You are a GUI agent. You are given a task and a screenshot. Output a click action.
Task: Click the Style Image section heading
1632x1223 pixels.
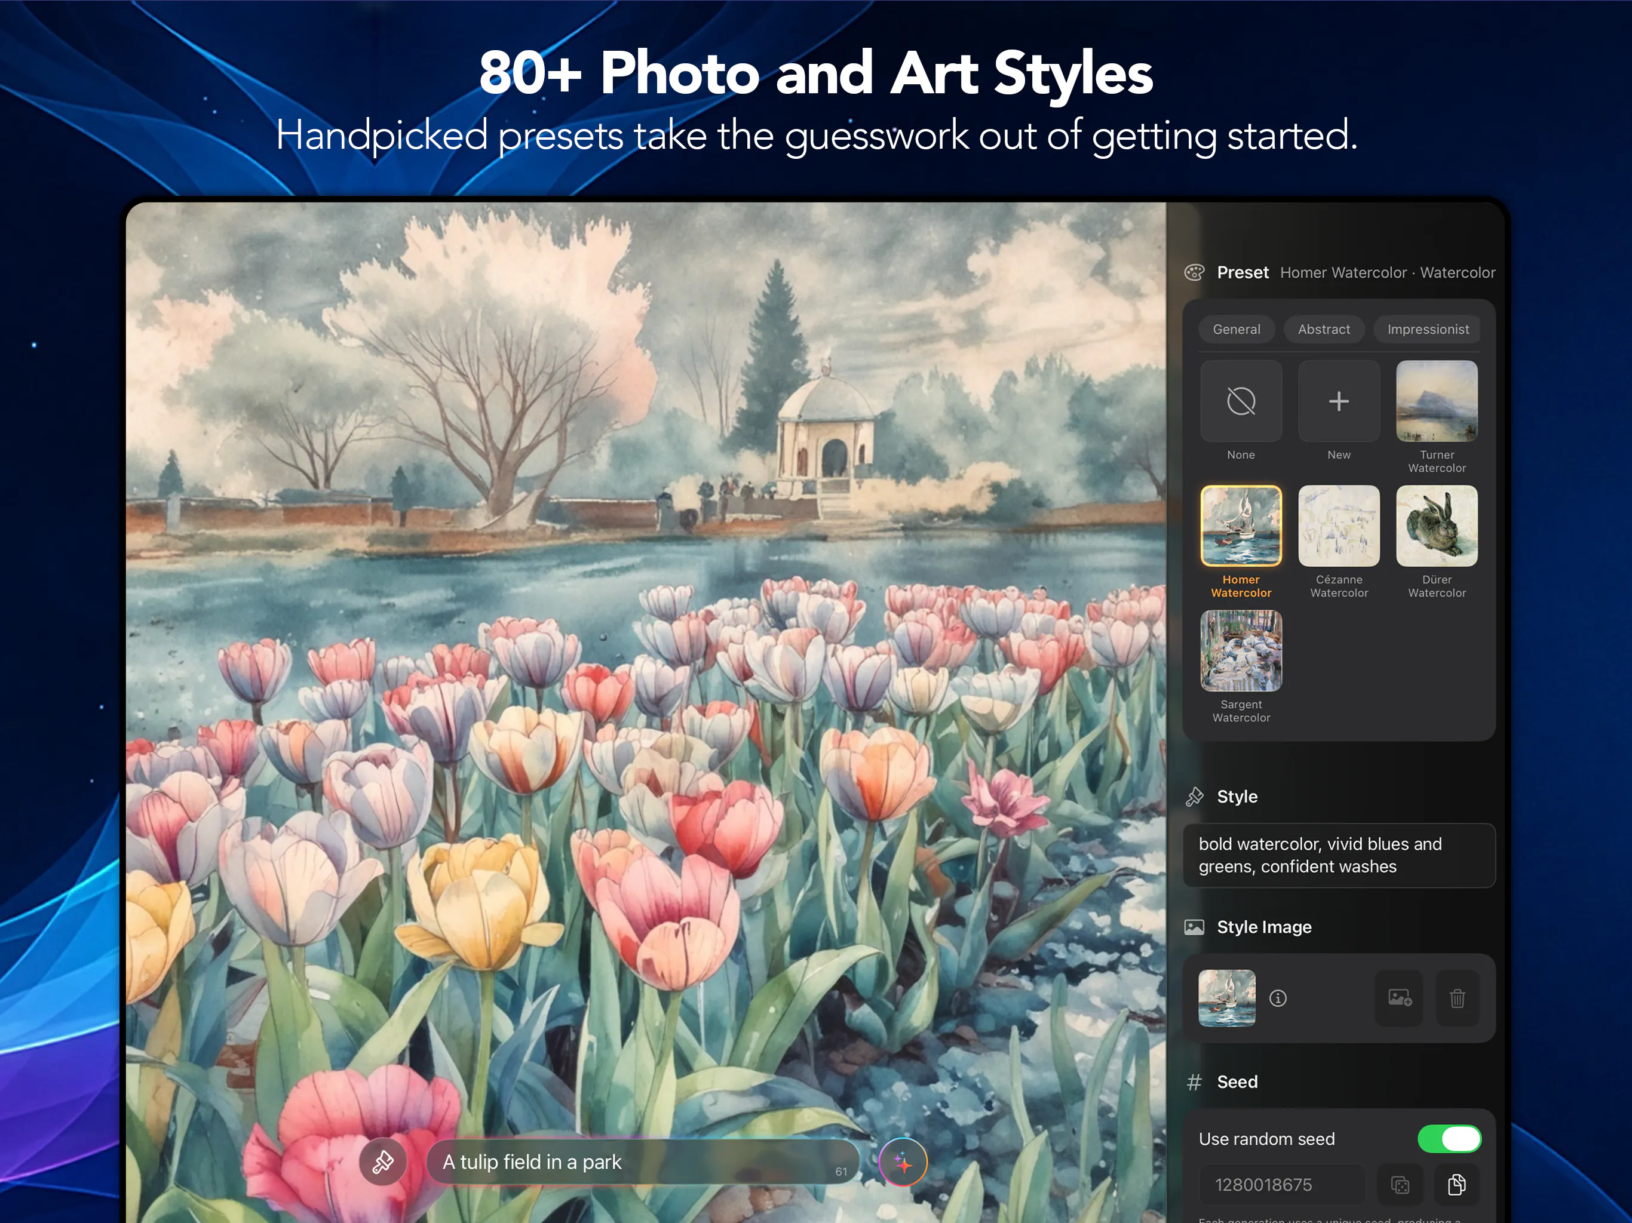[1264, 927]
